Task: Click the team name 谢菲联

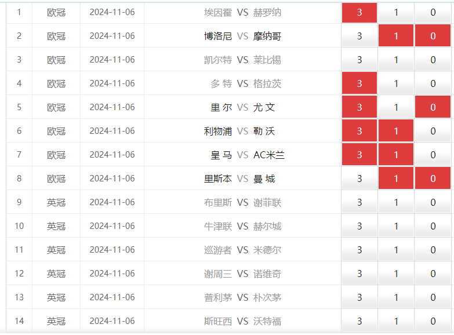Action: coord(267,202)
